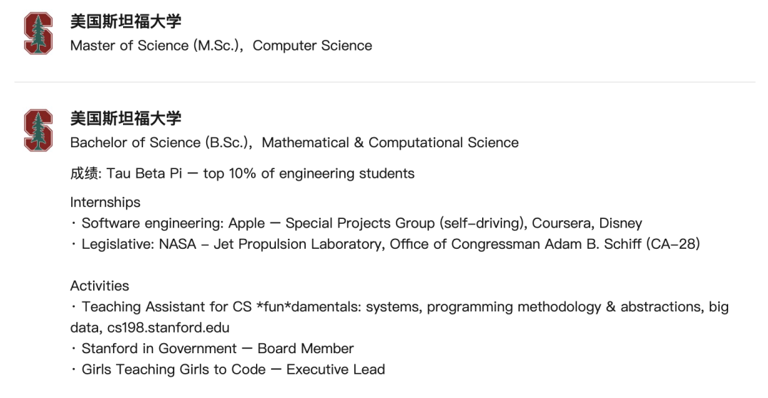Click the Stanford in Government Board Member line
768x398 pixels.
pyautogui.click(x=217, y=348)
